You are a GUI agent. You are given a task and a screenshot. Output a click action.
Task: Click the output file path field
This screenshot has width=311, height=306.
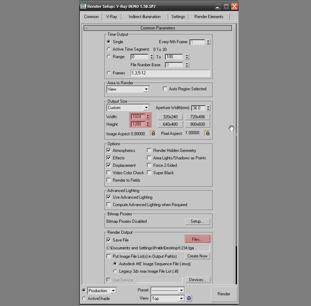158,248
